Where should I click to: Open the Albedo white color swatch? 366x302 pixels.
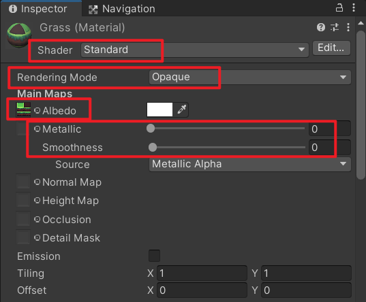[x=159, y=110]
